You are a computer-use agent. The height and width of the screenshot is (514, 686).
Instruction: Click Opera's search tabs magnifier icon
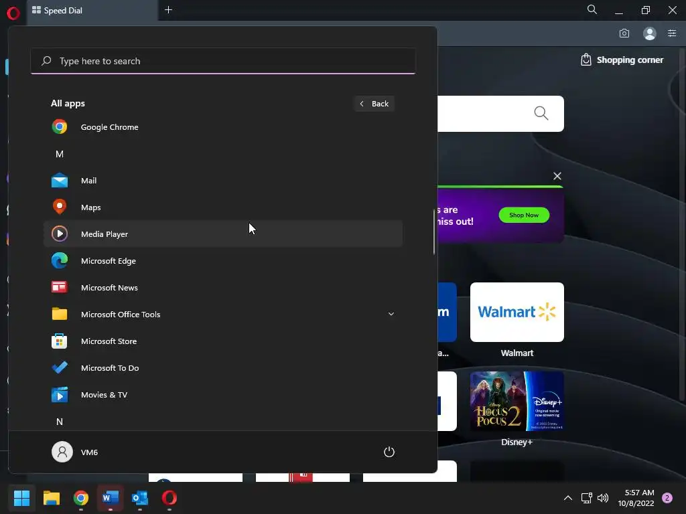point(592,9)
